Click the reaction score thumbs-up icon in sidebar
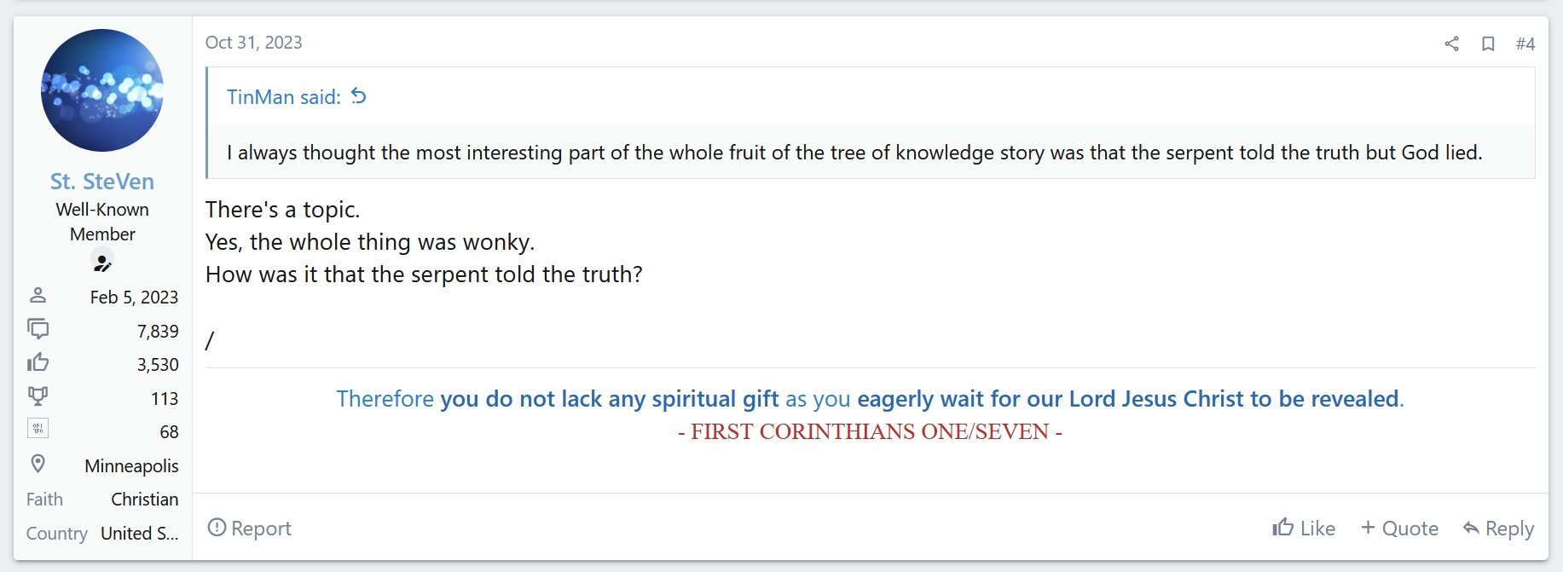 [38, 363]
